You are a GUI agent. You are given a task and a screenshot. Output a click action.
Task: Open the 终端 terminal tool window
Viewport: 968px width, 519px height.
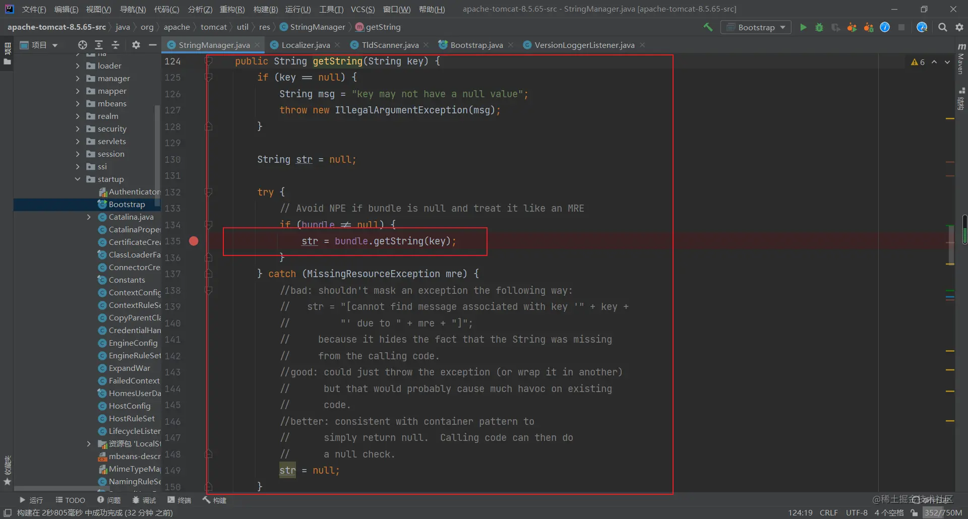click(x=179, y=500)
